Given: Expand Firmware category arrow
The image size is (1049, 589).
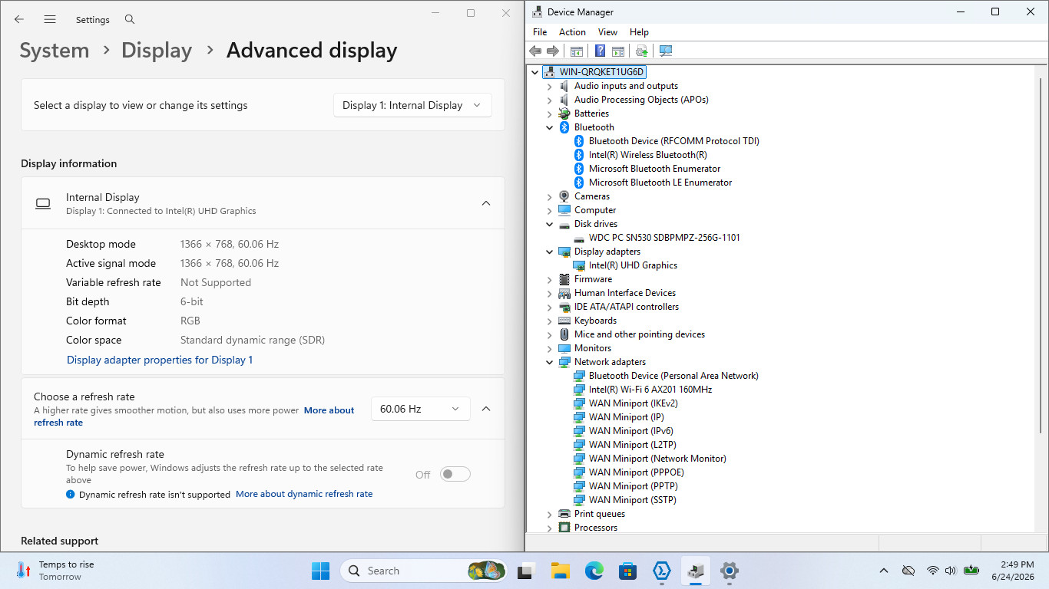Looking at the screenshot, I should point(549,279).
